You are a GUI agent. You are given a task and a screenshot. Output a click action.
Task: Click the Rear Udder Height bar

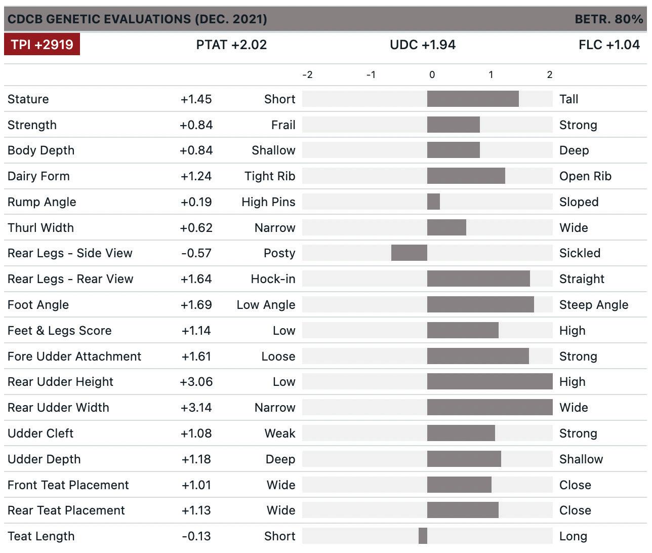[490, 382]
